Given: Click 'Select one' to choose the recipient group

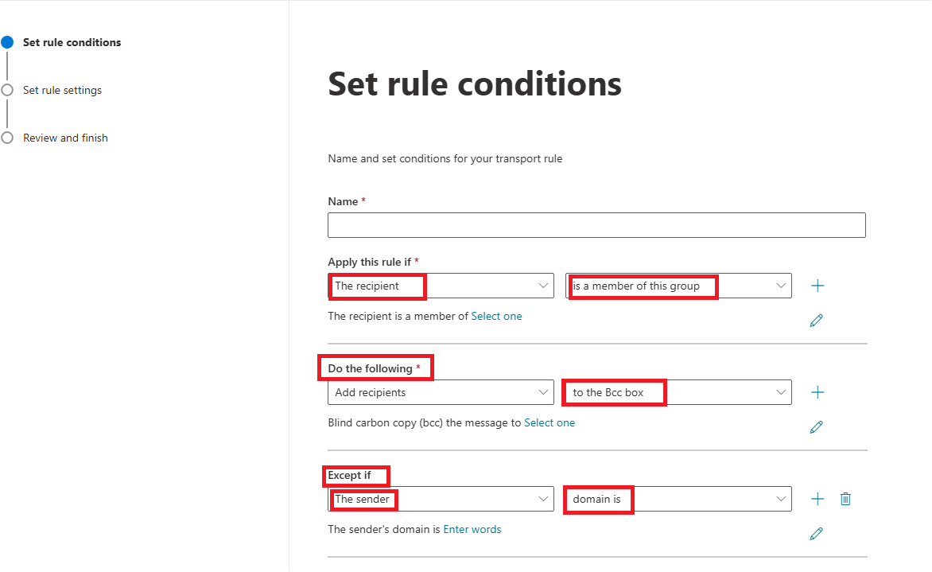Looking at the screenshot, I should 496,316.
